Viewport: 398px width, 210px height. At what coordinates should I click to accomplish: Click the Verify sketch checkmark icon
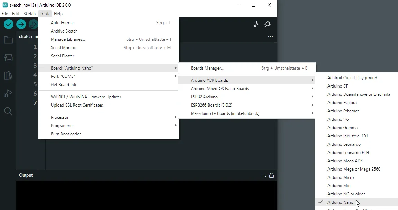point(9,24)
